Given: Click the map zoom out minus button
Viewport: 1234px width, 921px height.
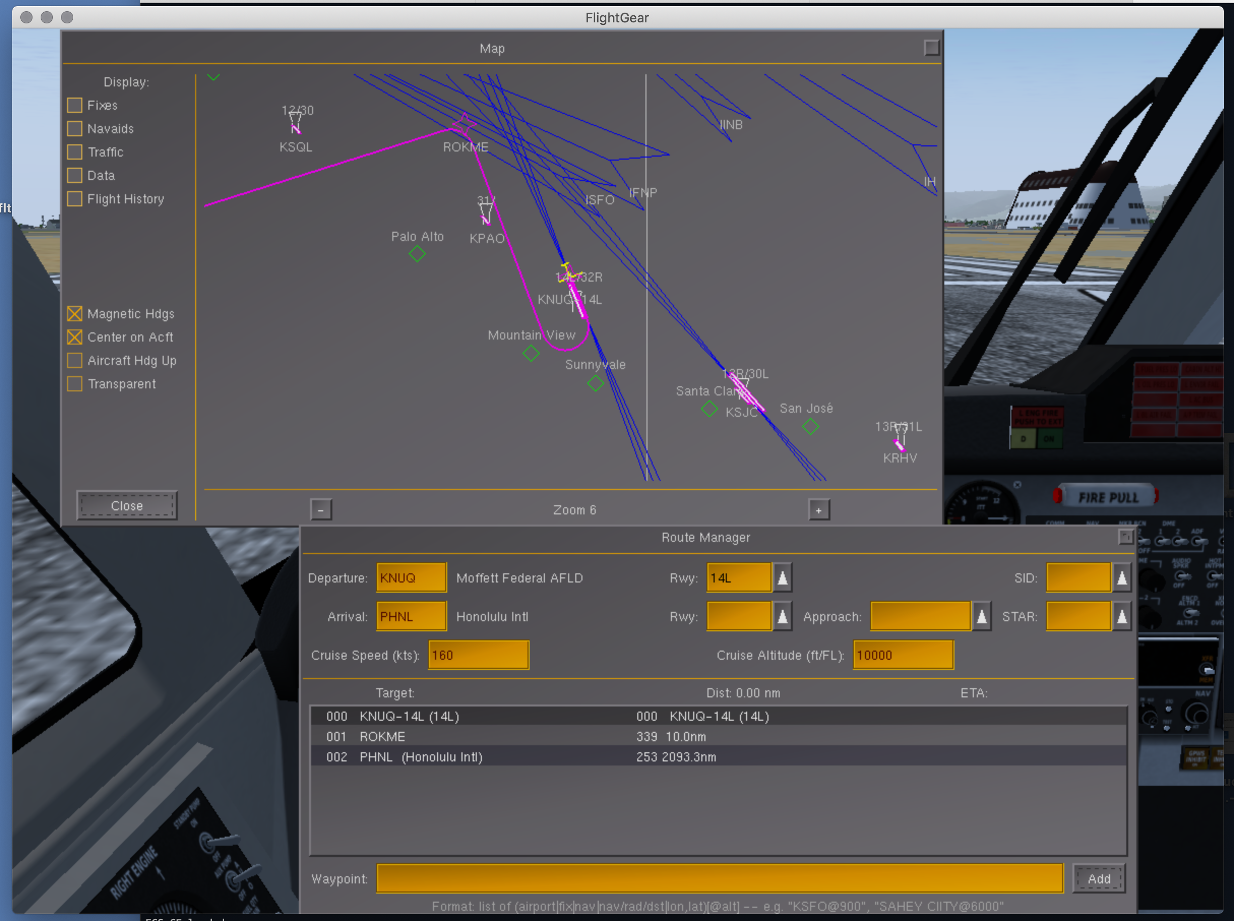Looking at the screenshot, I should pyautogui.click(x=321, y=510).
